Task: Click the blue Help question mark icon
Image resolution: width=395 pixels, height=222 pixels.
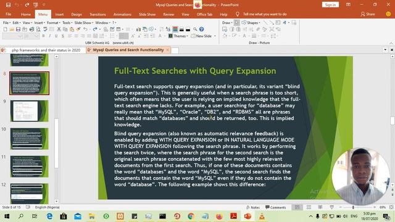Action: point(202,29)
